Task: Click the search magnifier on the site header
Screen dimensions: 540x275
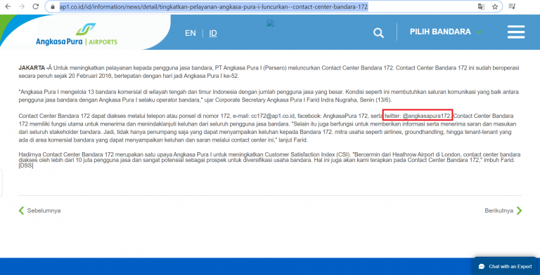Action: coord(378,33)
